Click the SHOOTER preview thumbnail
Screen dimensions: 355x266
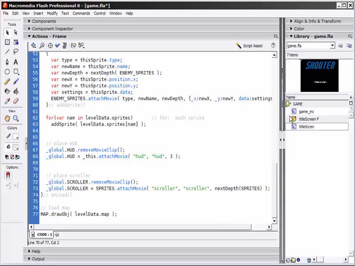point(319,75)
